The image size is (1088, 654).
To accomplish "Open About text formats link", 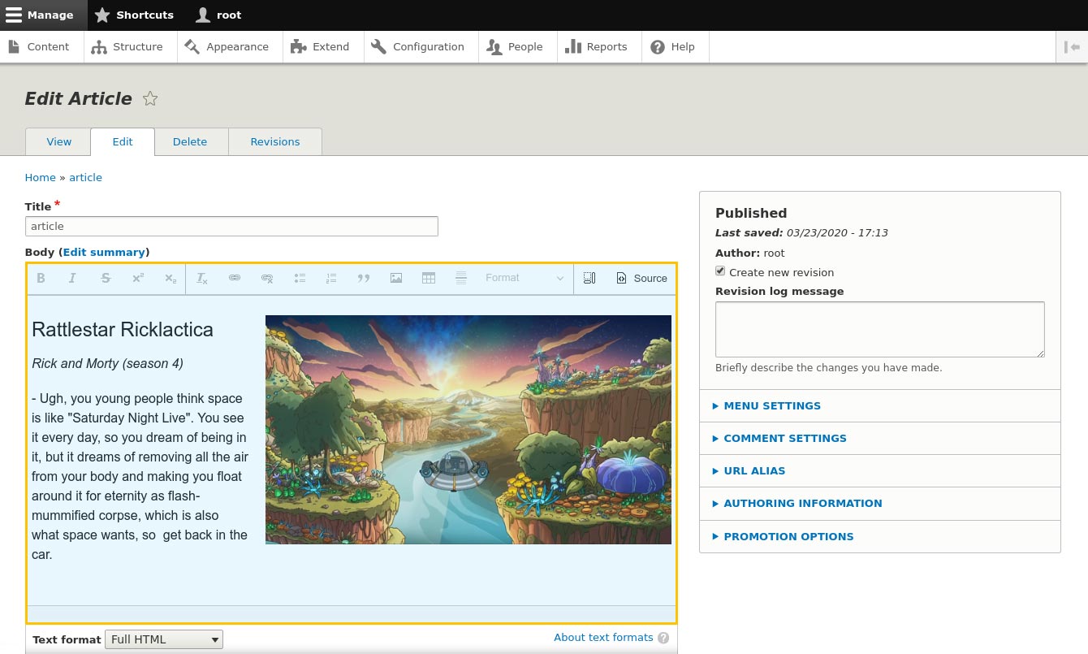I will click(x=603, y=638).
